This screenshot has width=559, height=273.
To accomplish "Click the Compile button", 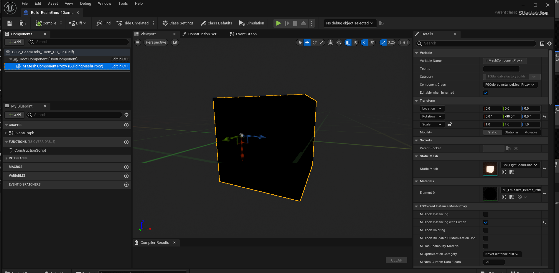I will (46, 23).
